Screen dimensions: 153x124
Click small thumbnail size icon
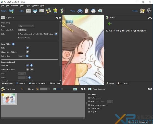tap(55, 89)
